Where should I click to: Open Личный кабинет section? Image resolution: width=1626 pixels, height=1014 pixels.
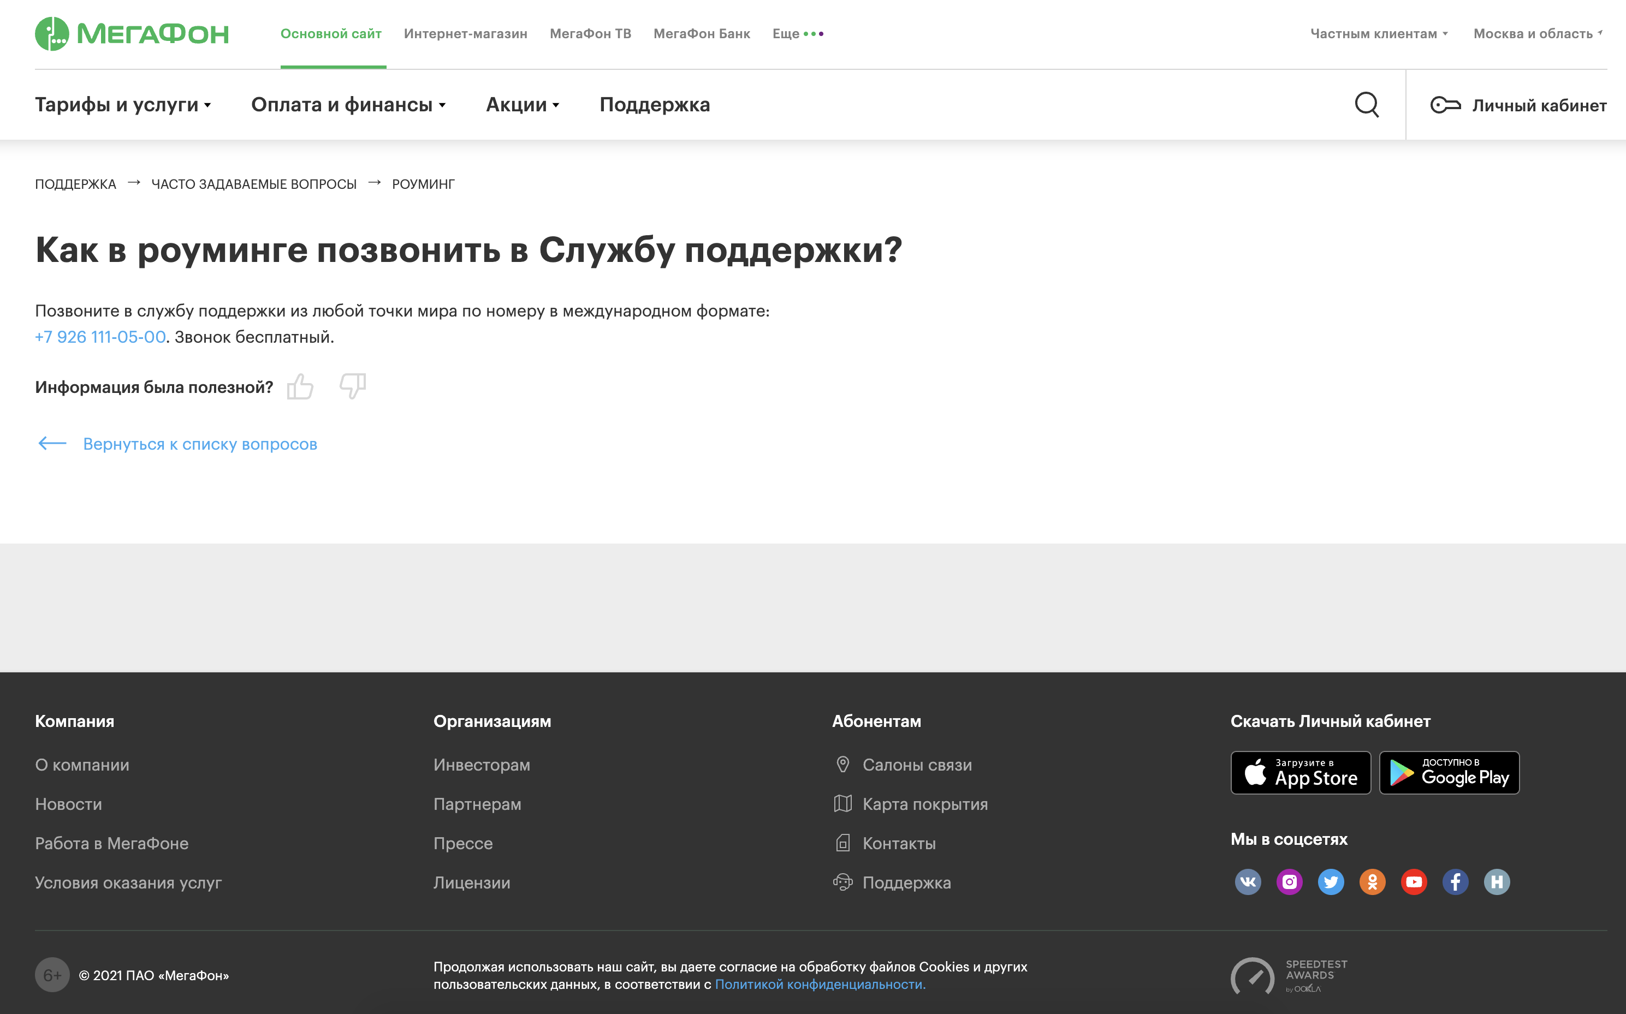[1518, 104]
